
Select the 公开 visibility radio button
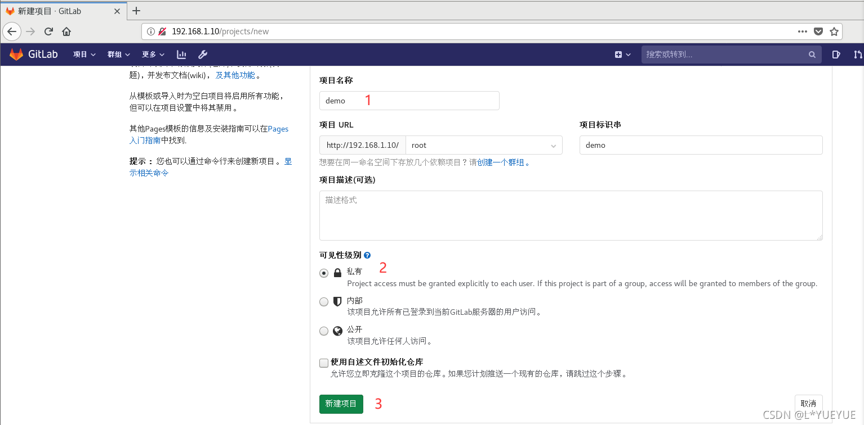(x=324, y=331)
